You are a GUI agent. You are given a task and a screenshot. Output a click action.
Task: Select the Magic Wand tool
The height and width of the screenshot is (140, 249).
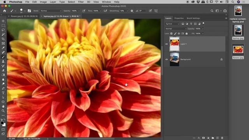[x=3, y=35]
